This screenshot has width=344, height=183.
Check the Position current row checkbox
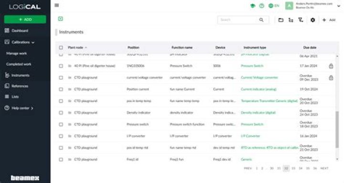[61, 89]
